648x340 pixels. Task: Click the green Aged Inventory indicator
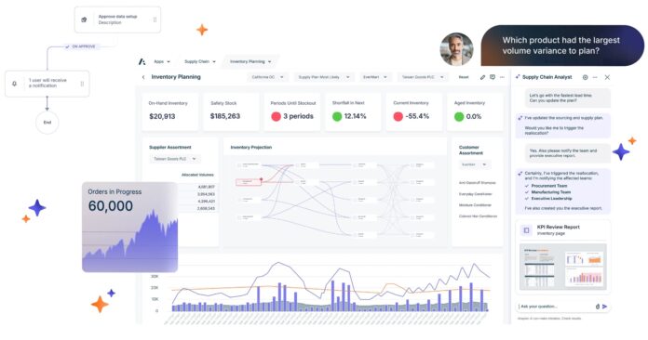pos(459,117)
